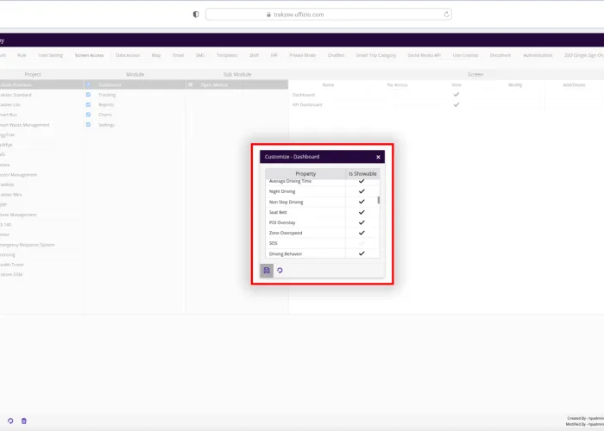604x431 pixels.
Task: Click the save icon in Customize dialog
Action: [267, 271]
